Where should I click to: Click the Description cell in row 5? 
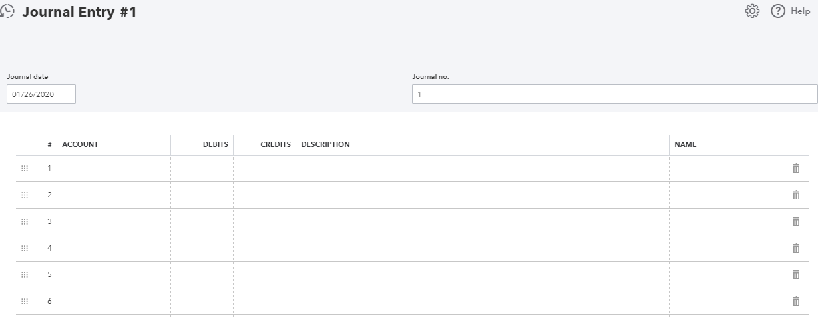point(483,275)
